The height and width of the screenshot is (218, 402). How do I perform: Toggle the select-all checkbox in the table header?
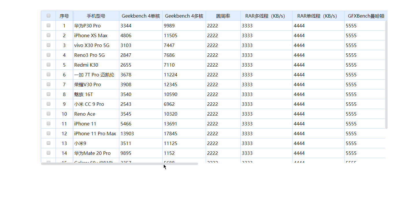coord(49,16)
